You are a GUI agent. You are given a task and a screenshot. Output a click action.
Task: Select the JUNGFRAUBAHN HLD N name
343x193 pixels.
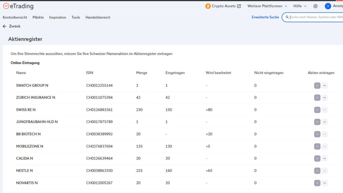[37, 122]
